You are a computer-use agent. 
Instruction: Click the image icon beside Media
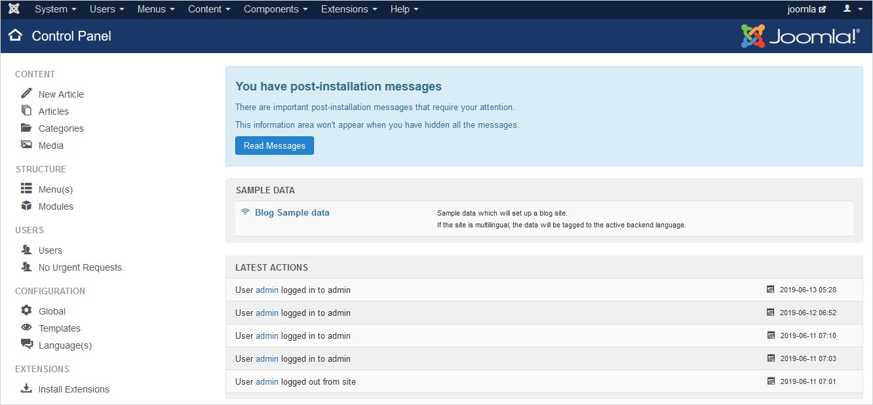click(26, 145)
